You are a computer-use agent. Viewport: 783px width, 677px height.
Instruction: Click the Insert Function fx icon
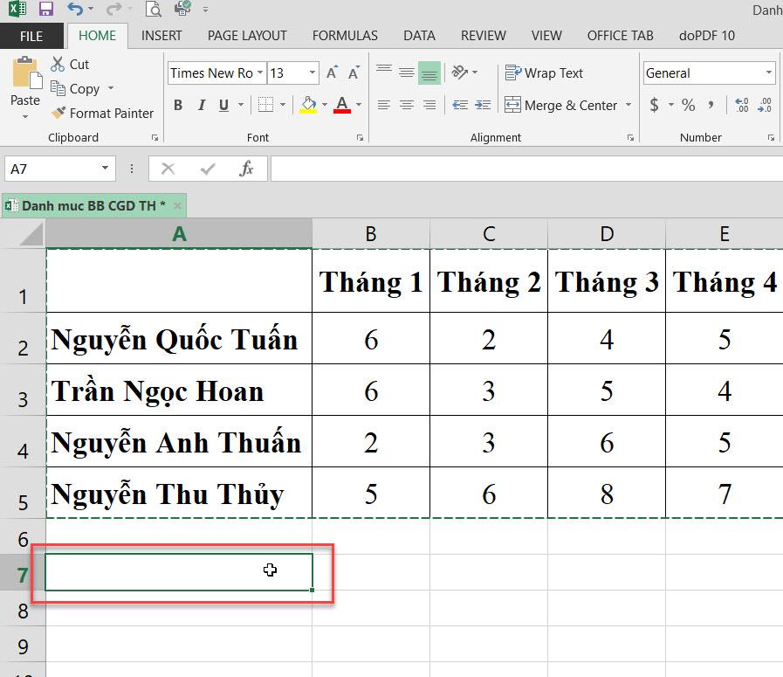pyautogui.click(x=247, y=169)
